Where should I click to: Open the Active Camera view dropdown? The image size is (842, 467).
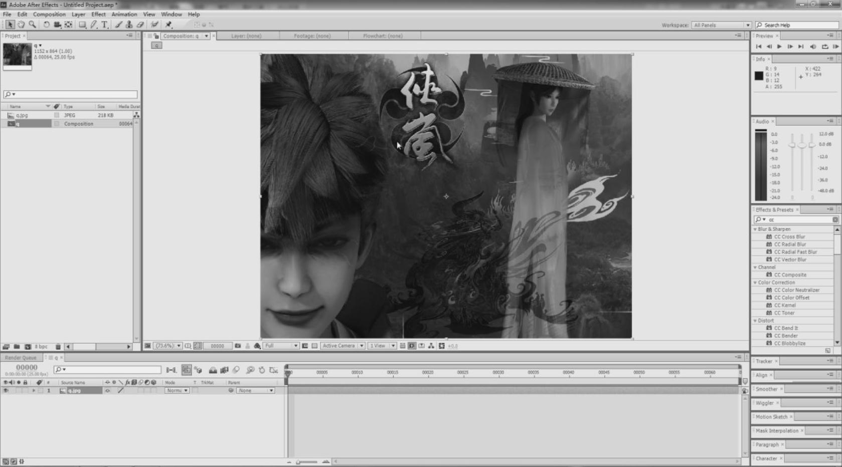pyautogui.click(x=343, y=346)
